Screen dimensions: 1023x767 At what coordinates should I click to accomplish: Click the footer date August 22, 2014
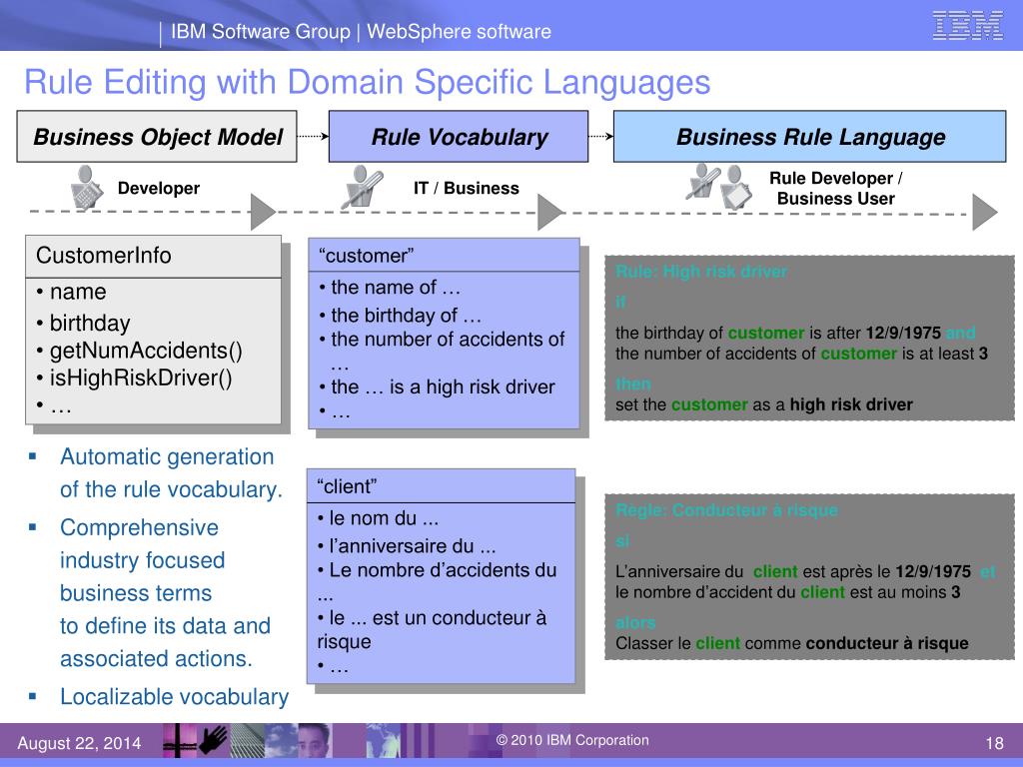click(79, 743)
